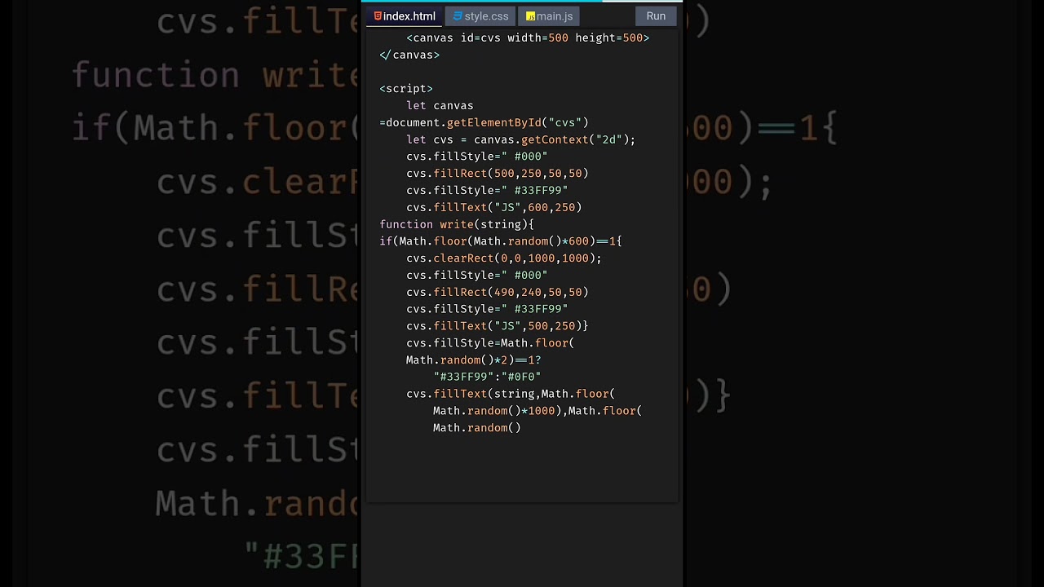Click 'cvs.fillRect(500,250,50,50)' line
Viewport: 1044px width, 587px height.
coord(498,174)
